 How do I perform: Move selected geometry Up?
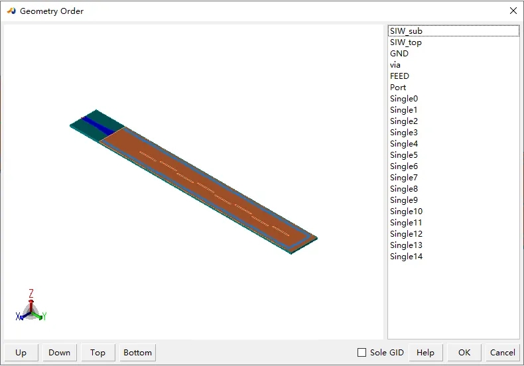tap(21, 353)
